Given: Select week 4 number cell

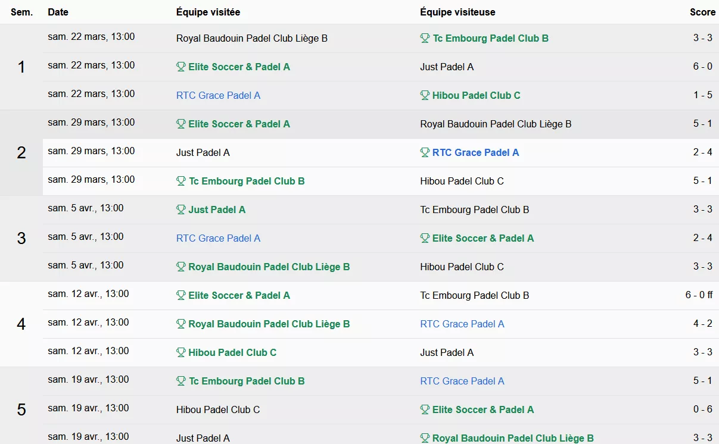Looking at the screenshot, I should click(x=21, y=324).
